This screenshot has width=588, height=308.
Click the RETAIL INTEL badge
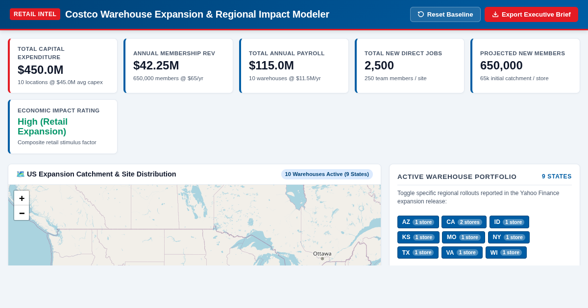click(35, 14)
